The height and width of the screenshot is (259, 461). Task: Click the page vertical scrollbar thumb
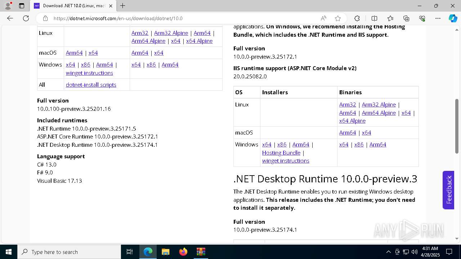coord(457,126)
